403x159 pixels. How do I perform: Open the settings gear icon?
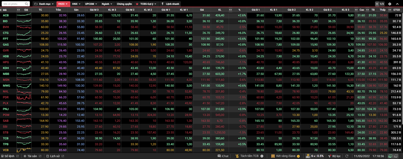[x=390, y=4]
